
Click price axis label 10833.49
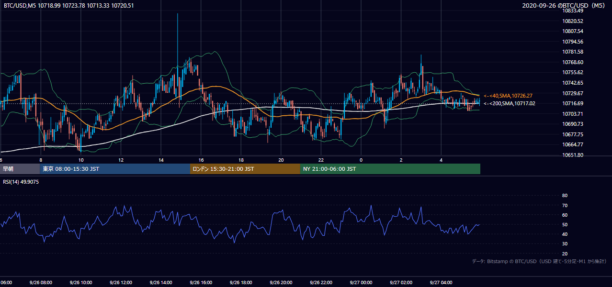point(573,11)
